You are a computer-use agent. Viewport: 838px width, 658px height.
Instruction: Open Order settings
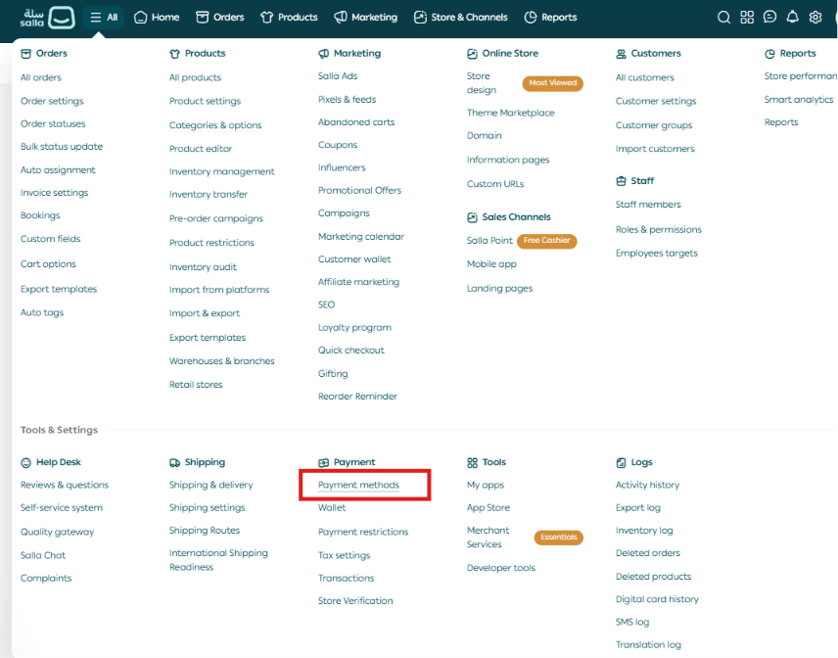click(52, 101)
